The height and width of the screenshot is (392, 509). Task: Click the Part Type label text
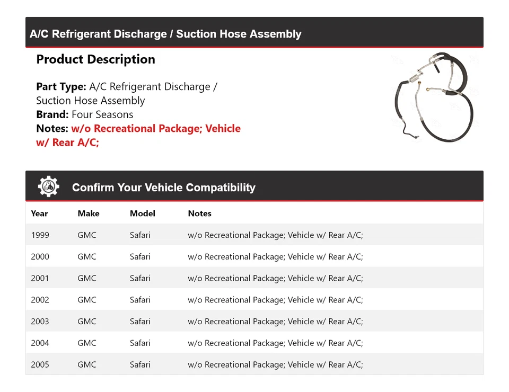(x=61, y=87)
